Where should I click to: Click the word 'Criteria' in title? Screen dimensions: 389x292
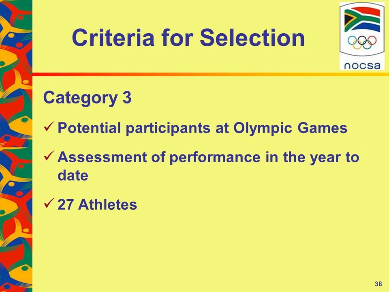click(113, 38)
